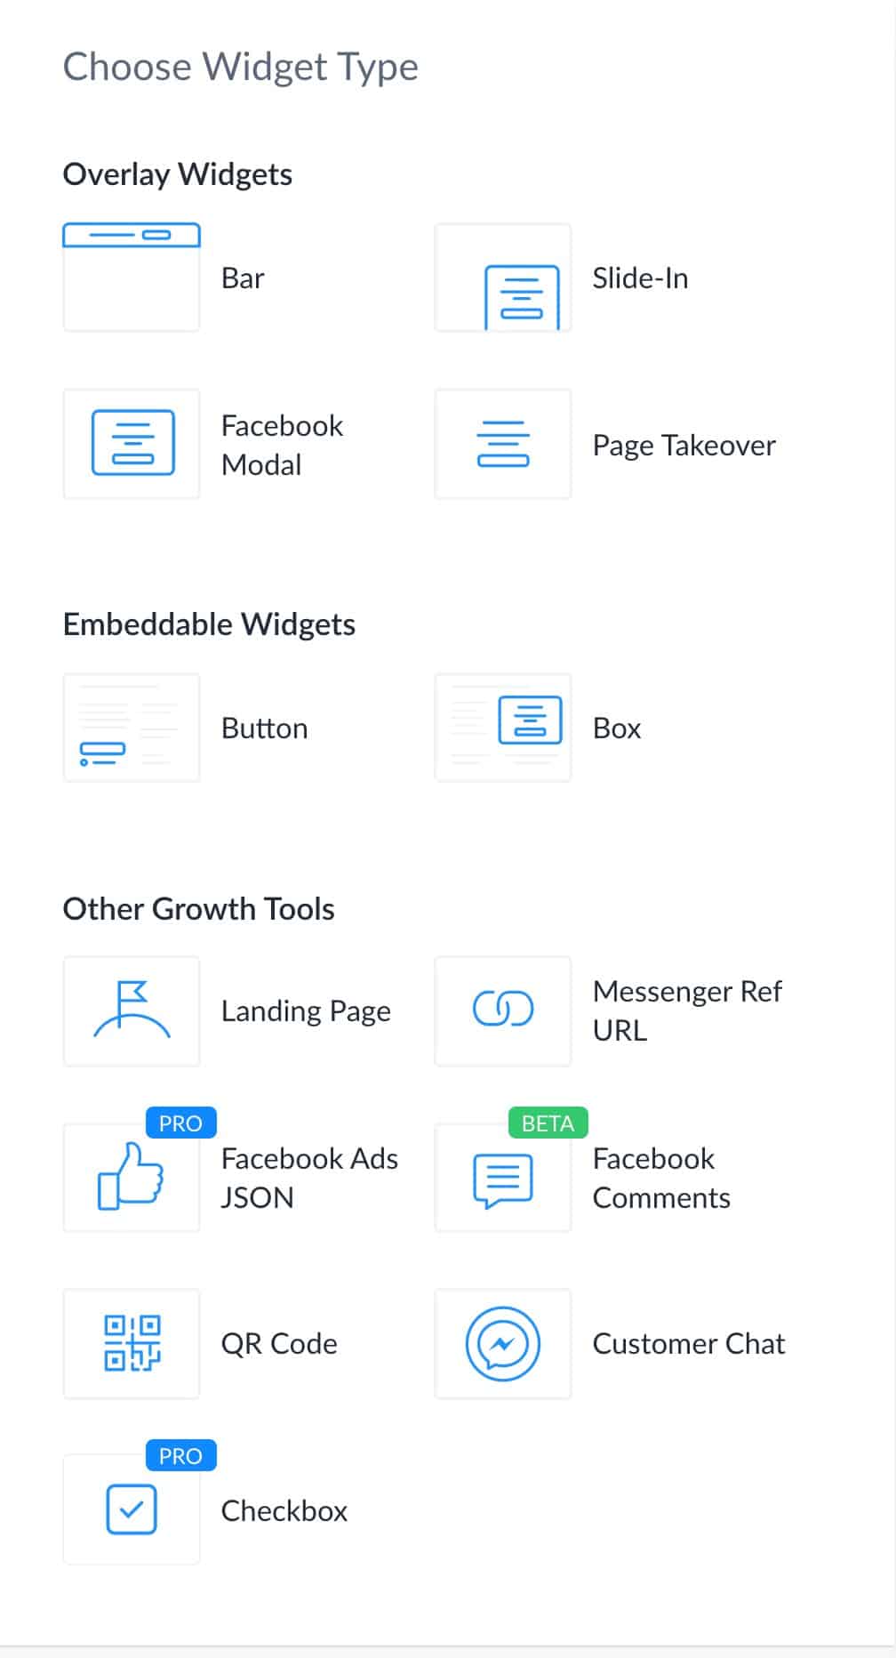Screen dimensions: 896x1658
Task: Choose the Slide-In widget icon
Action: pyautogui.click(x=503, y=278)
